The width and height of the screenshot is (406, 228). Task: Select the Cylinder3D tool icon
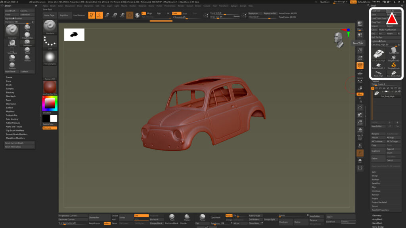[x=394, y=50]
